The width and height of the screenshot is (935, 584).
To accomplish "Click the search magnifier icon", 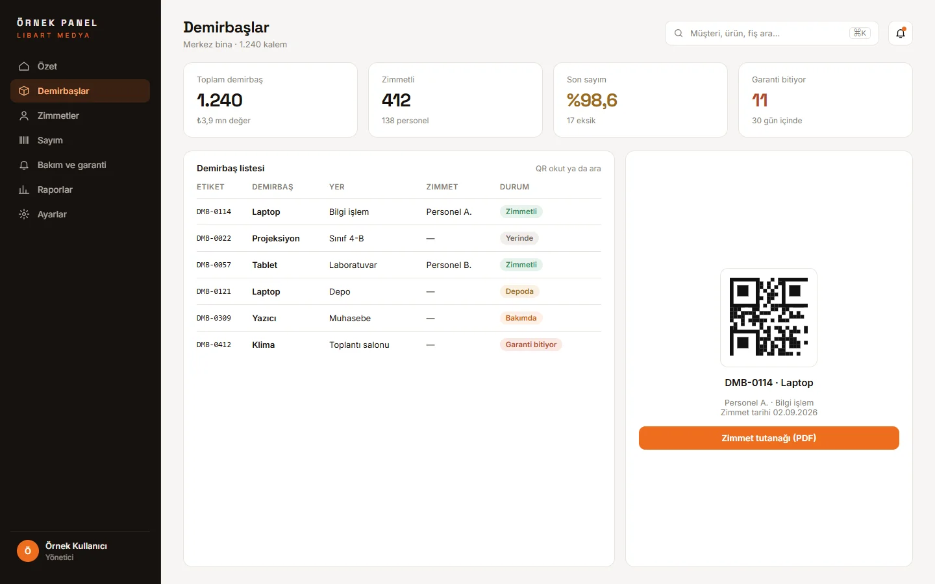I will 679,33.
